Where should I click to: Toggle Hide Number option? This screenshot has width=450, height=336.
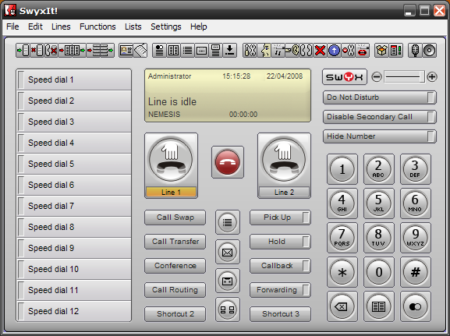(380, 136)
